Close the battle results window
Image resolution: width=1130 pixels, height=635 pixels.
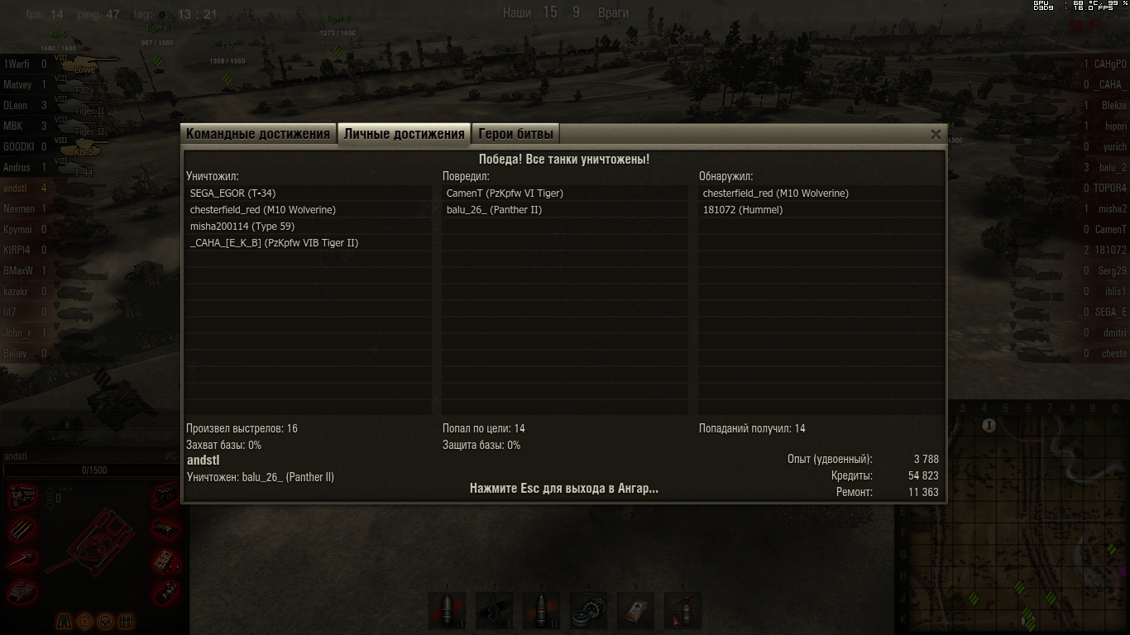click(936, 134)
